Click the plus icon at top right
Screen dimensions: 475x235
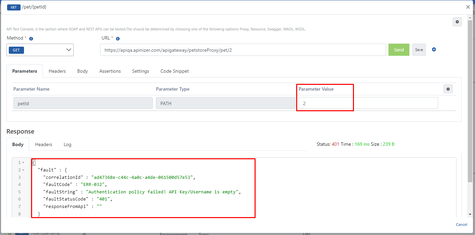click(x=457, y=22)
